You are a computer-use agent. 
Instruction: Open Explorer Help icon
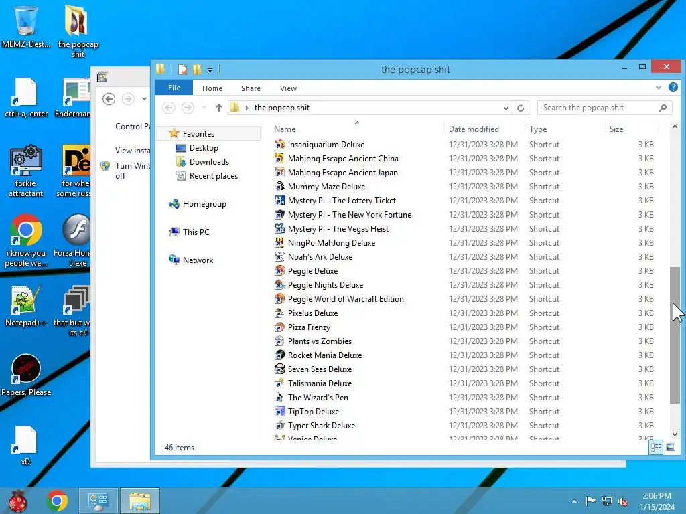pyautogui.click(x=673, y=88)
